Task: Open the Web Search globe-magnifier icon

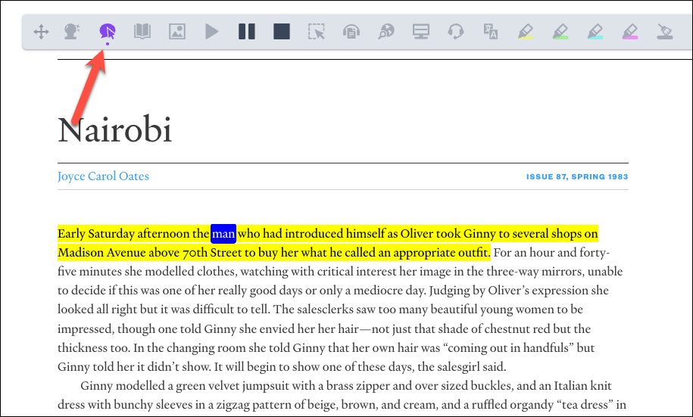Action: pos(386,32)
